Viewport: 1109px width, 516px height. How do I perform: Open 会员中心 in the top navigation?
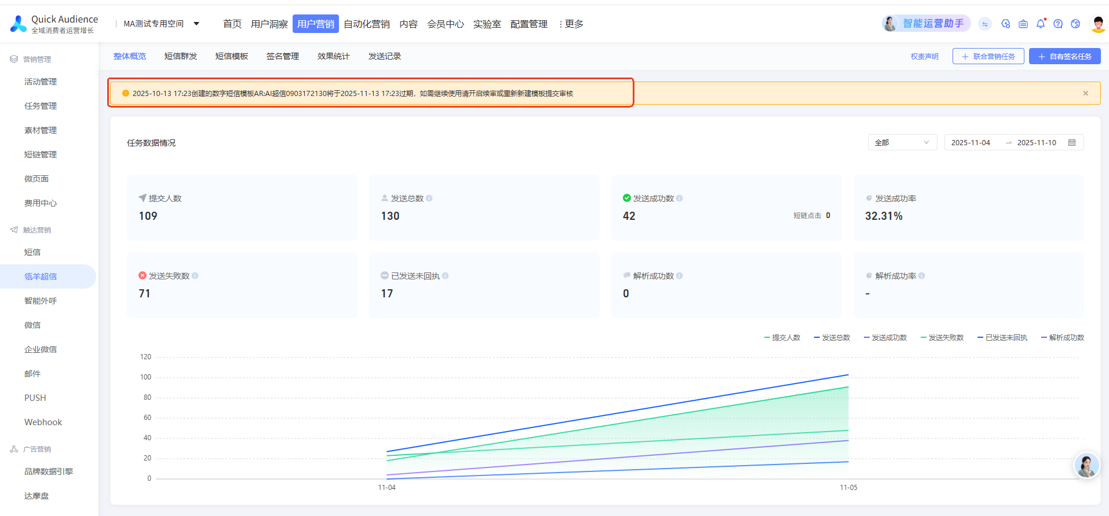(x=445, y=24)
